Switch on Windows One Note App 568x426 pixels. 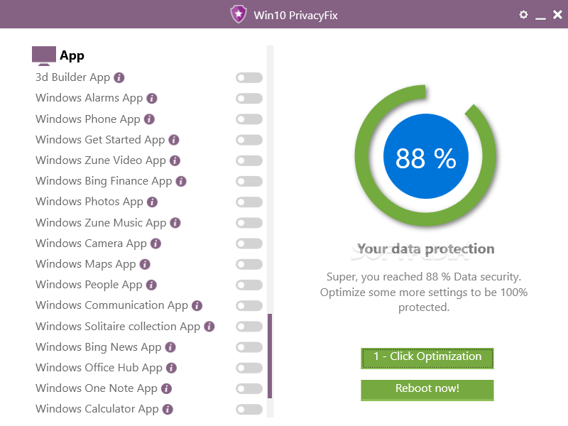click(249, 388)
